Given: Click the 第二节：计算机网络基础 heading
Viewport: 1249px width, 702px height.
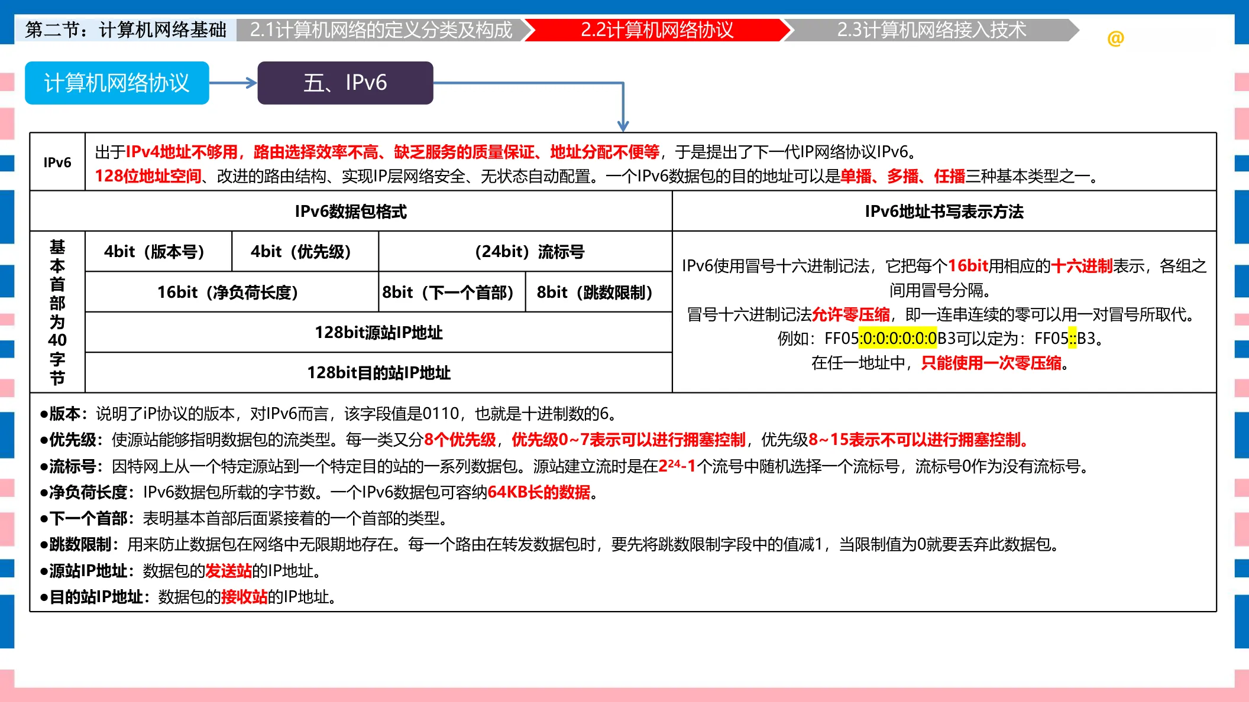Looking at the screenshot, I should click(x=125, y=30).
